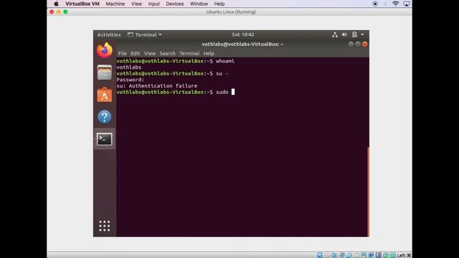Open Activities overview
This screenshot has height=258, width=459.
click(x=109, y=34)
